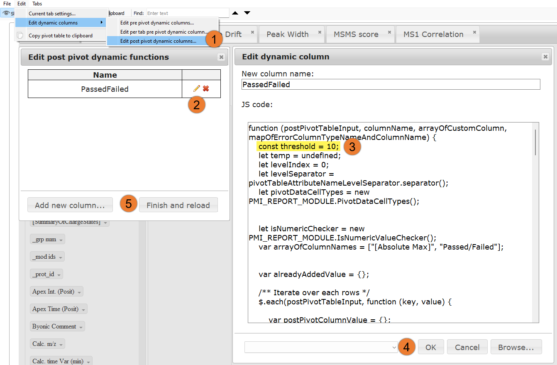Click the down arrow find-next icon
557x365 pixels.
247,13
